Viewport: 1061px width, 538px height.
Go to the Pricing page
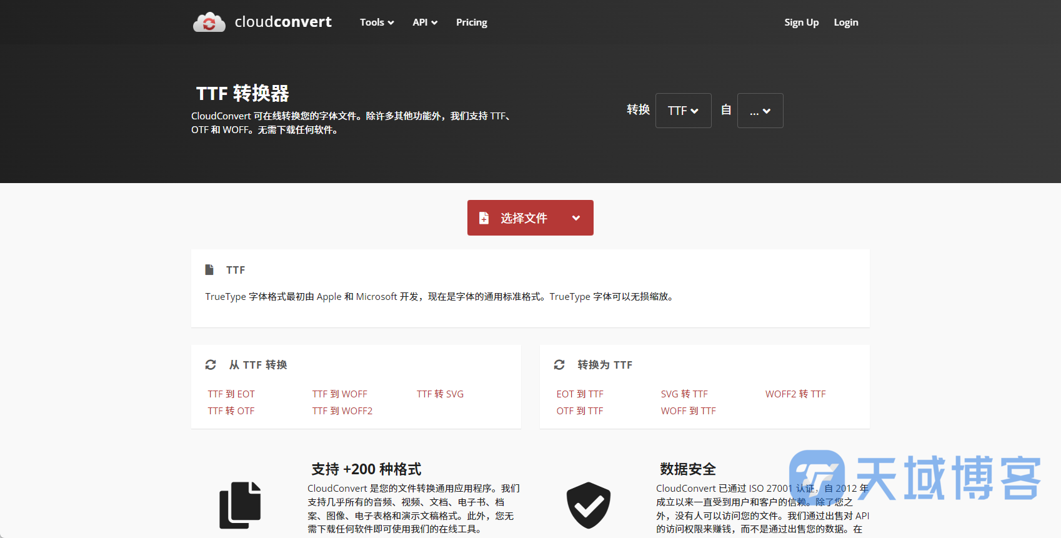point(472,22)
